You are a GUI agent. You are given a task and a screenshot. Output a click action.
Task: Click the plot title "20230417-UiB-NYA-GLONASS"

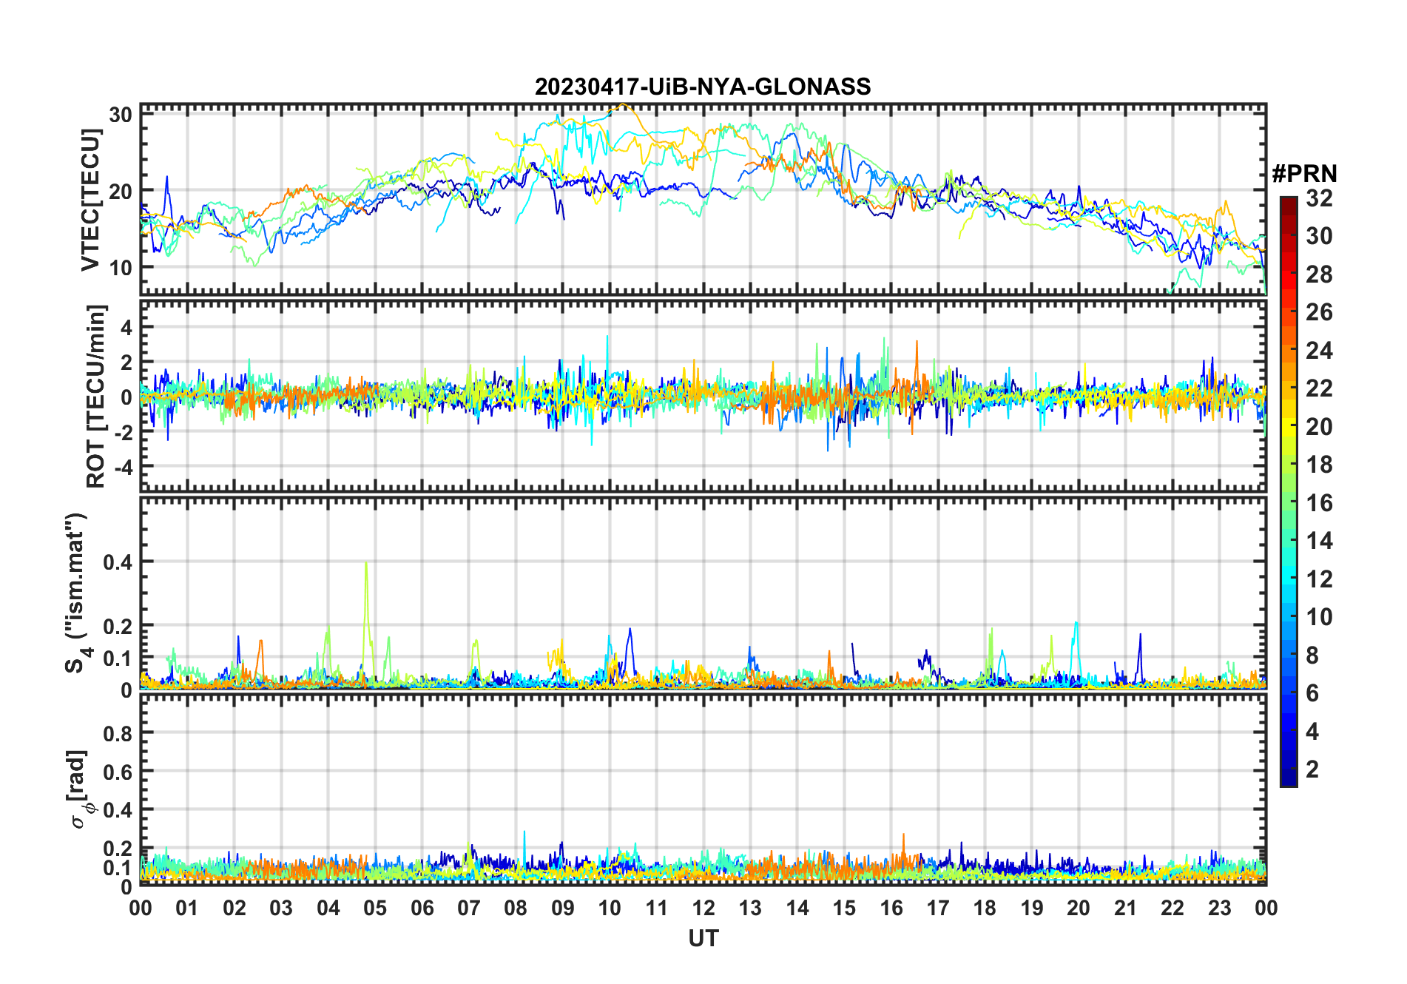pyautogui.click(x=703, y=87)
